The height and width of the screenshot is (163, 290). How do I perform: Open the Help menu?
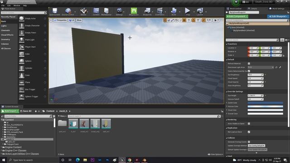click(25, 5)
